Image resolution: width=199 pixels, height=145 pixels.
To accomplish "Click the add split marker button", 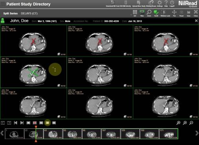I will (x=28, y=123).
